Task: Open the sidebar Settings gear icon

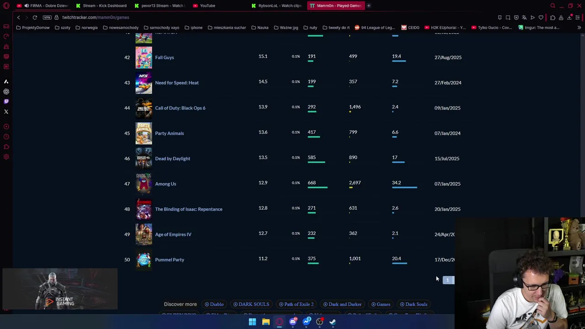Action: [x=6, y=157]
